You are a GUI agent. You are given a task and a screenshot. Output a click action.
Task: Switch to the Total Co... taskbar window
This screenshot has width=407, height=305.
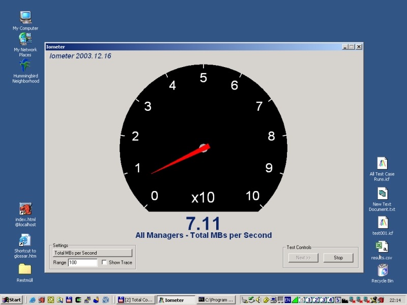(x=135, y=300)
